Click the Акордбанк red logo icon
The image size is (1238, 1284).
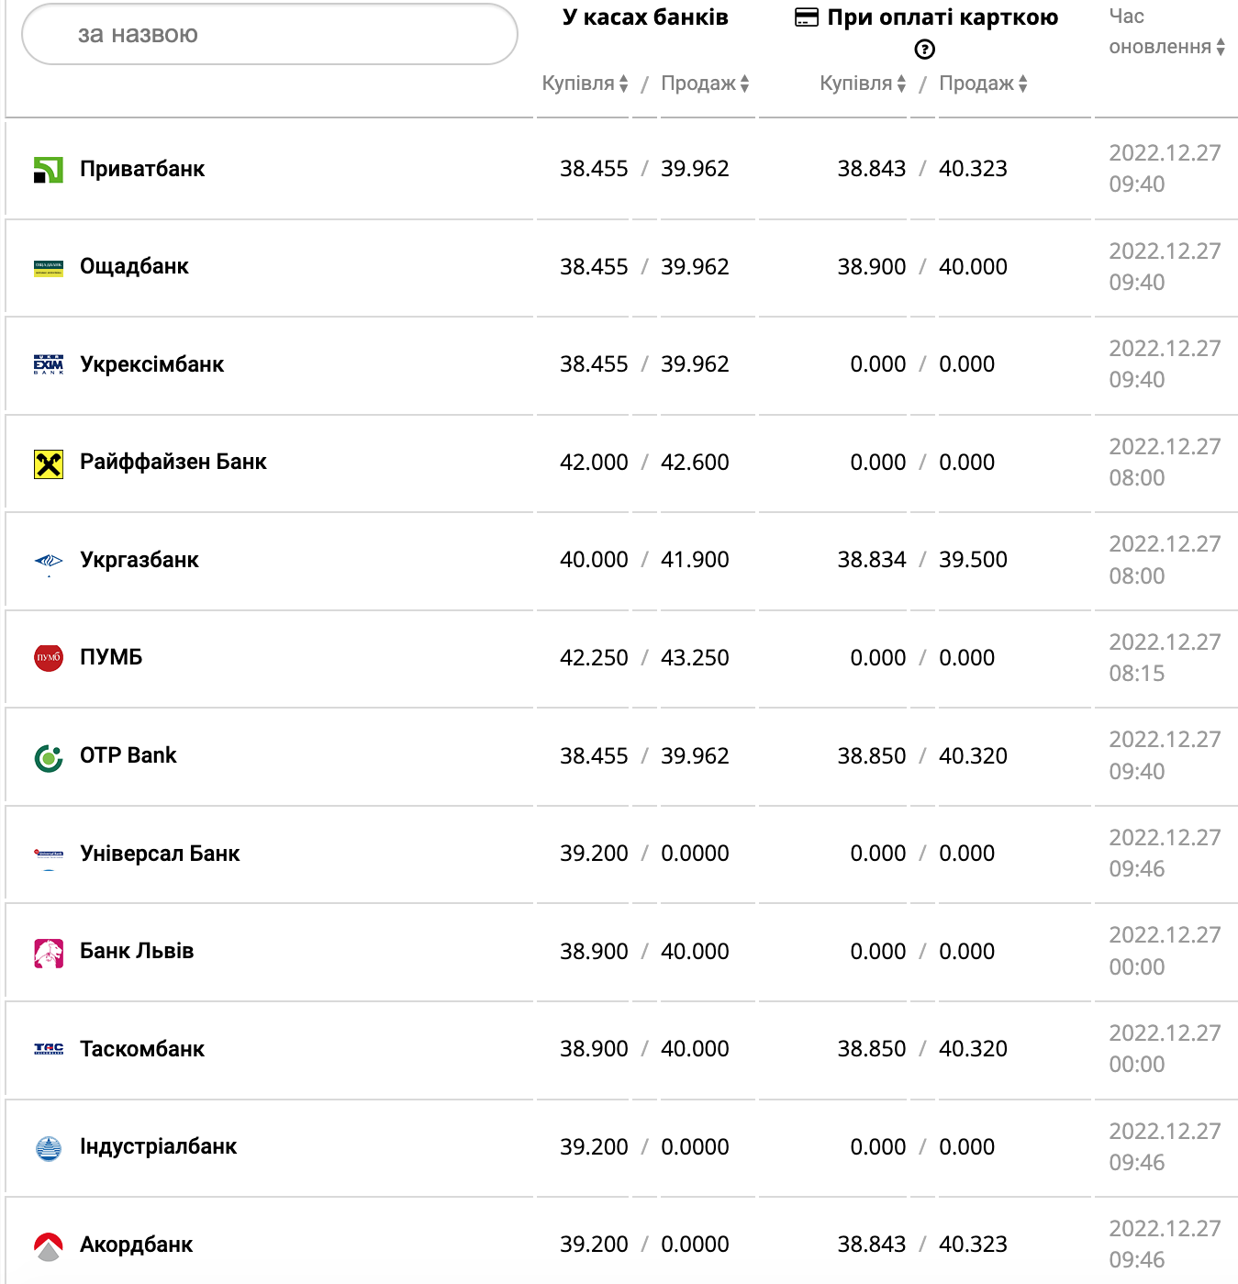coord(48,1245)
